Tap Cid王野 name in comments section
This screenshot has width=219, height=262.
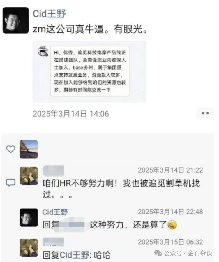coord(55,212)
